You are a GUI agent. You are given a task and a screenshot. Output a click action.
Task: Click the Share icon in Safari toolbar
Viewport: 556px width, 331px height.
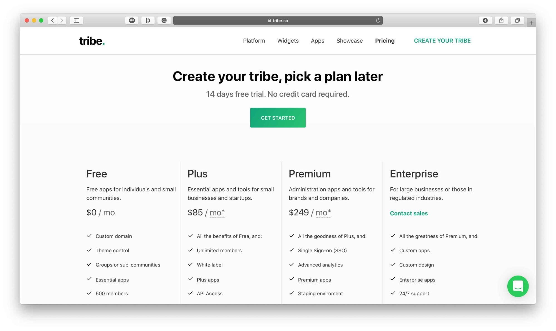(501, 20)
